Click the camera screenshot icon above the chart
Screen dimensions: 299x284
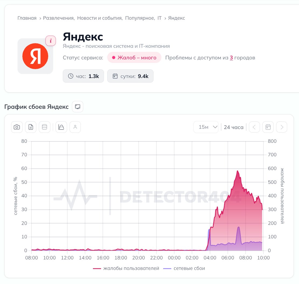[x=17, y=127]
